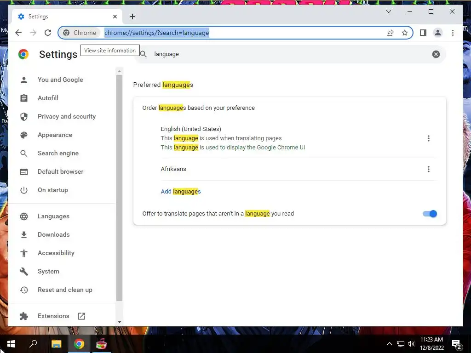Open Autofill settings
This screenshot has height=353, width=471.
[48, 98]
